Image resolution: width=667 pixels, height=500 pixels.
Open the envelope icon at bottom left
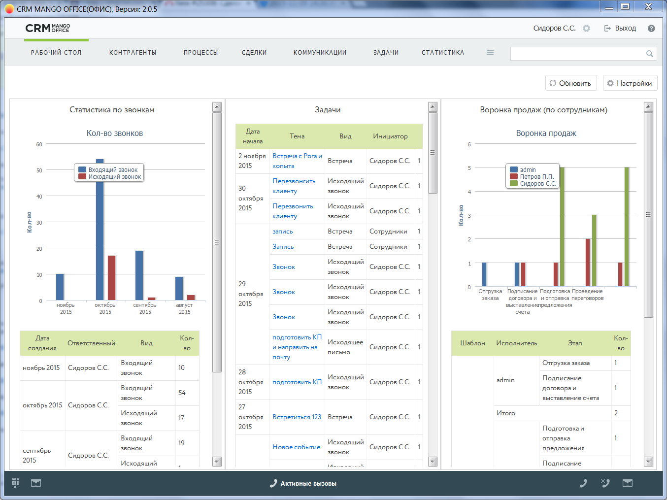tap(36, 483)
